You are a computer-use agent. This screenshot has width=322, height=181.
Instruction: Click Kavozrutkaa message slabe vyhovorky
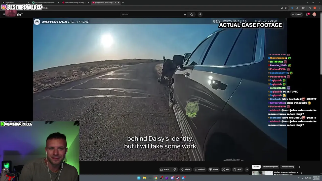coord(297,103)
